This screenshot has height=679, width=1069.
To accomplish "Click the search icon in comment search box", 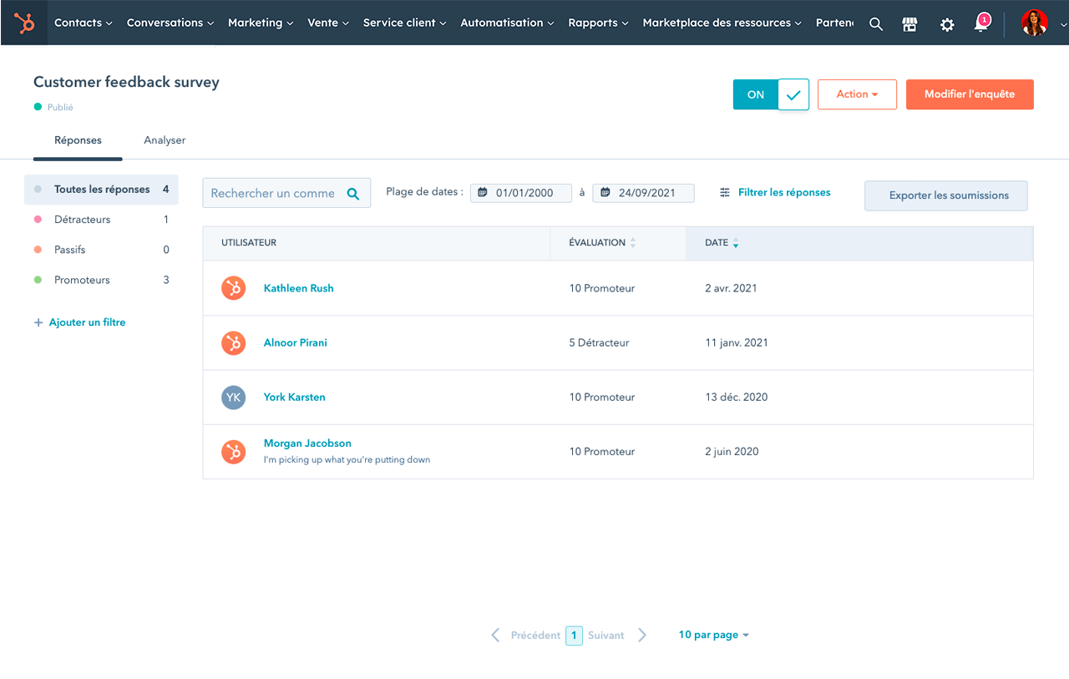I will click(x=353, y=194).
